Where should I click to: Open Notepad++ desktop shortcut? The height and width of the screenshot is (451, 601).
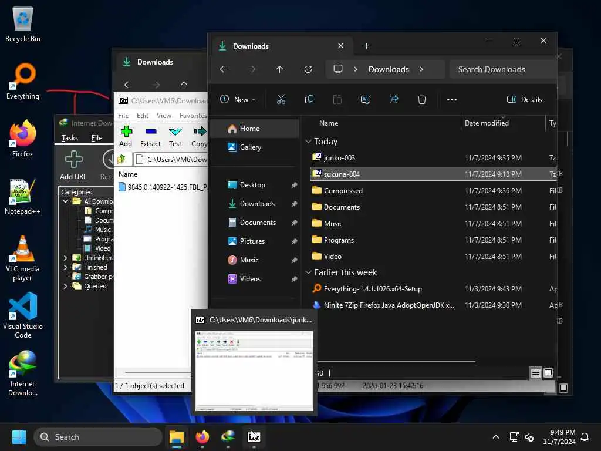(x=23, y=196)
